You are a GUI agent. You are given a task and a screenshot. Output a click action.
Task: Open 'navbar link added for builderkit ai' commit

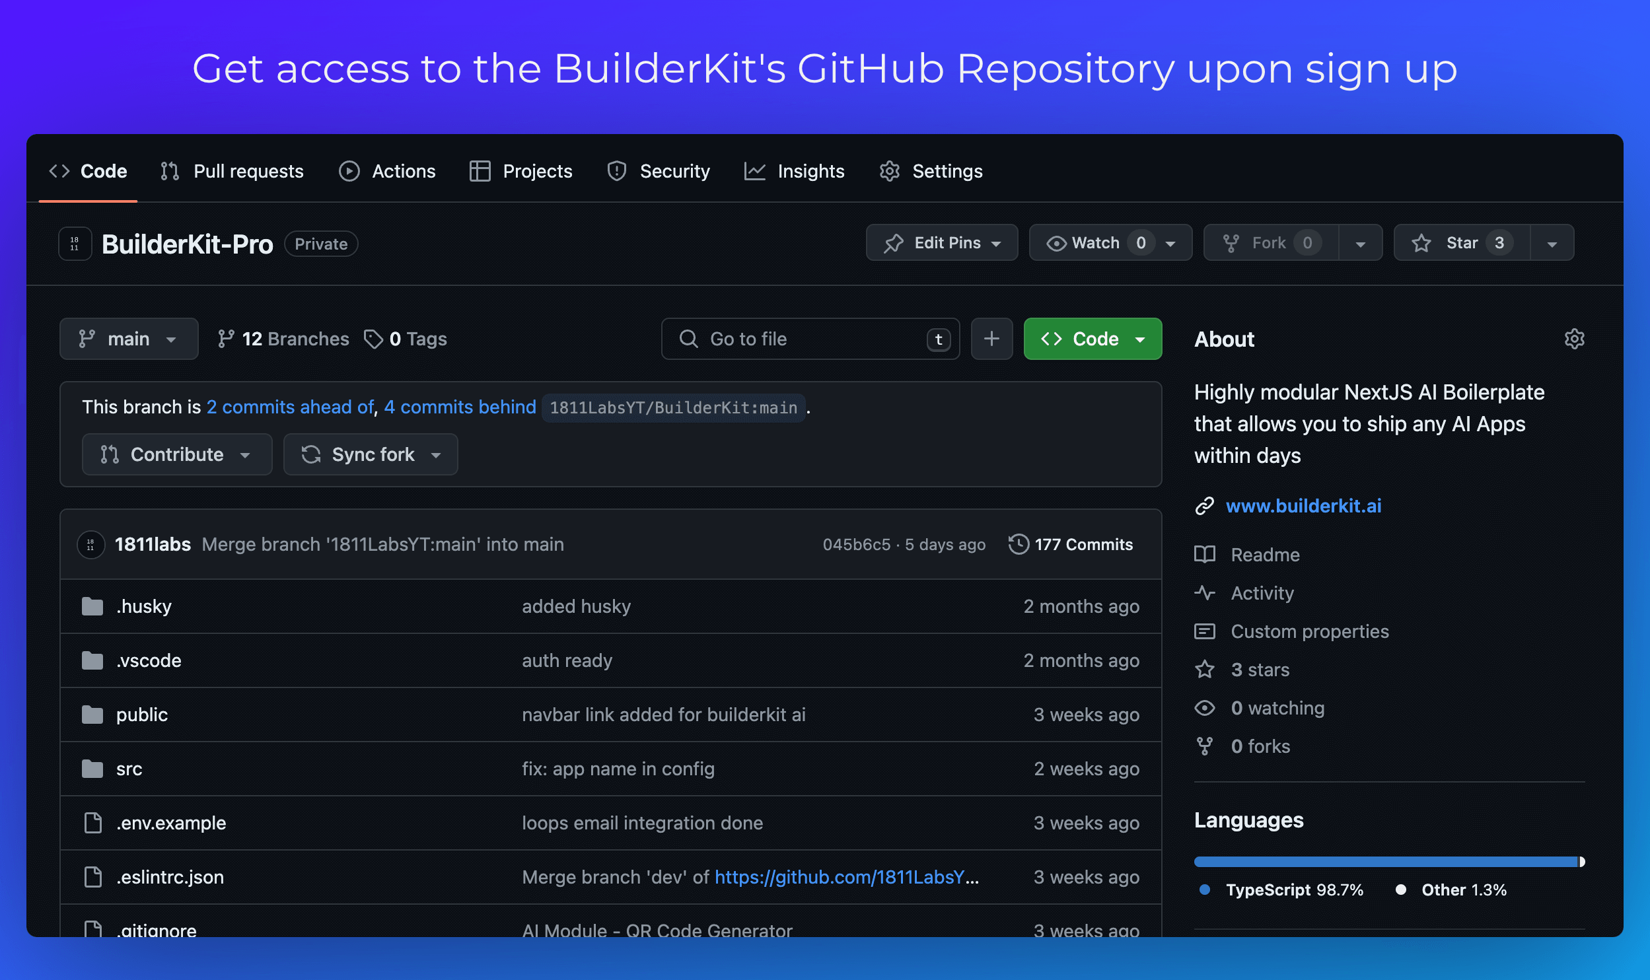(664, 715)
